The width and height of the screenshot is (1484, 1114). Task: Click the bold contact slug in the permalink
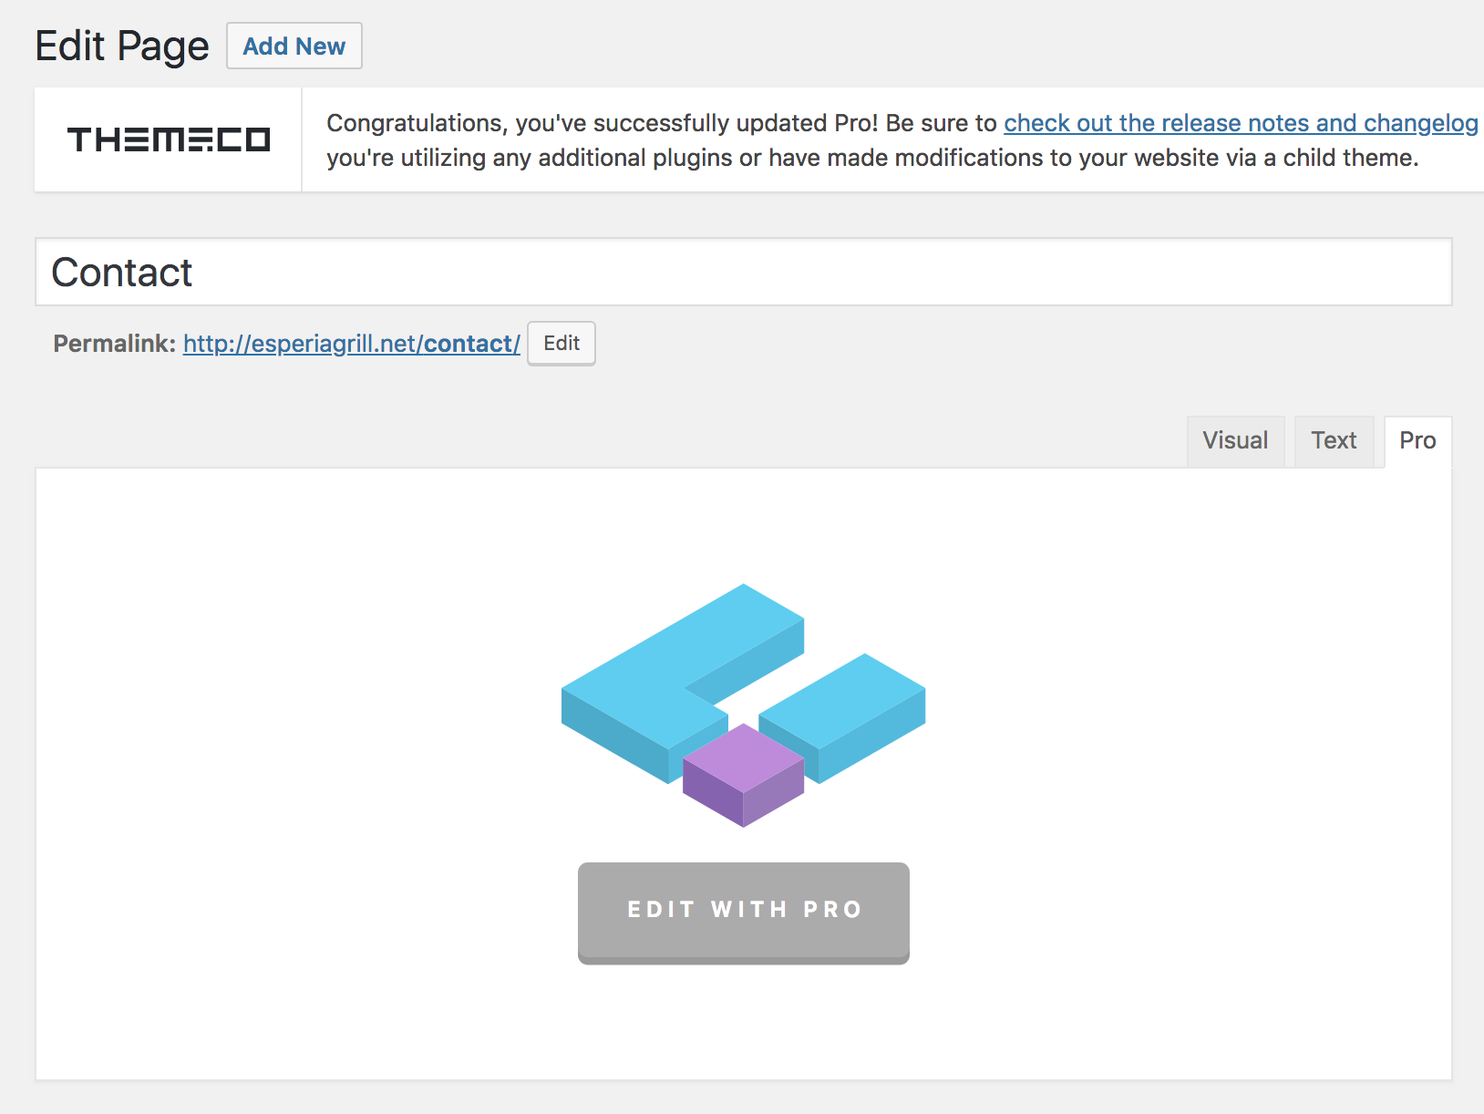469,344
